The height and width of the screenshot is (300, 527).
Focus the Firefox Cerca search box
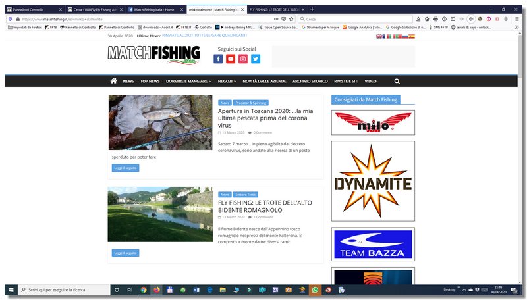tap(355, 19)
